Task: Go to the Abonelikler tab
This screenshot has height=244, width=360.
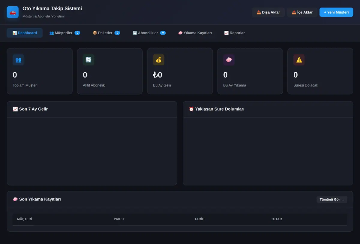Action: click(149, 33)
